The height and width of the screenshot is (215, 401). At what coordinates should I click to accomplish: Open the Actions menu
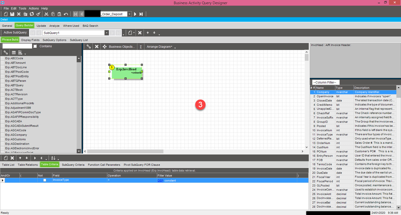[x=34, y=8]
